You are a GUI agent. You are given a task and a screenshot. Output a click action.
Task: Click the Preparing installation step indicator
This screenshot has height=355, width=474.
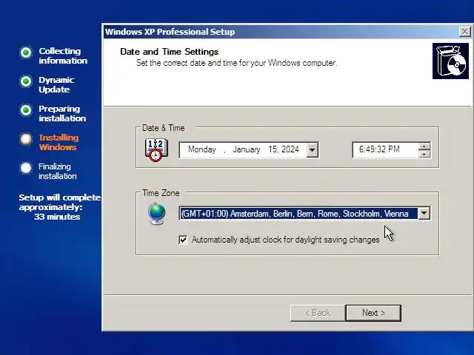(x=26, y=110)
